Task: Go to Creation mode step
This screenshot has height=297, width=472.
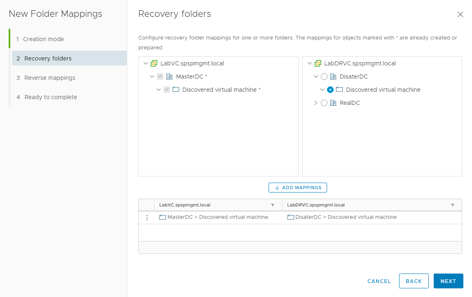Action: point(43,39)
